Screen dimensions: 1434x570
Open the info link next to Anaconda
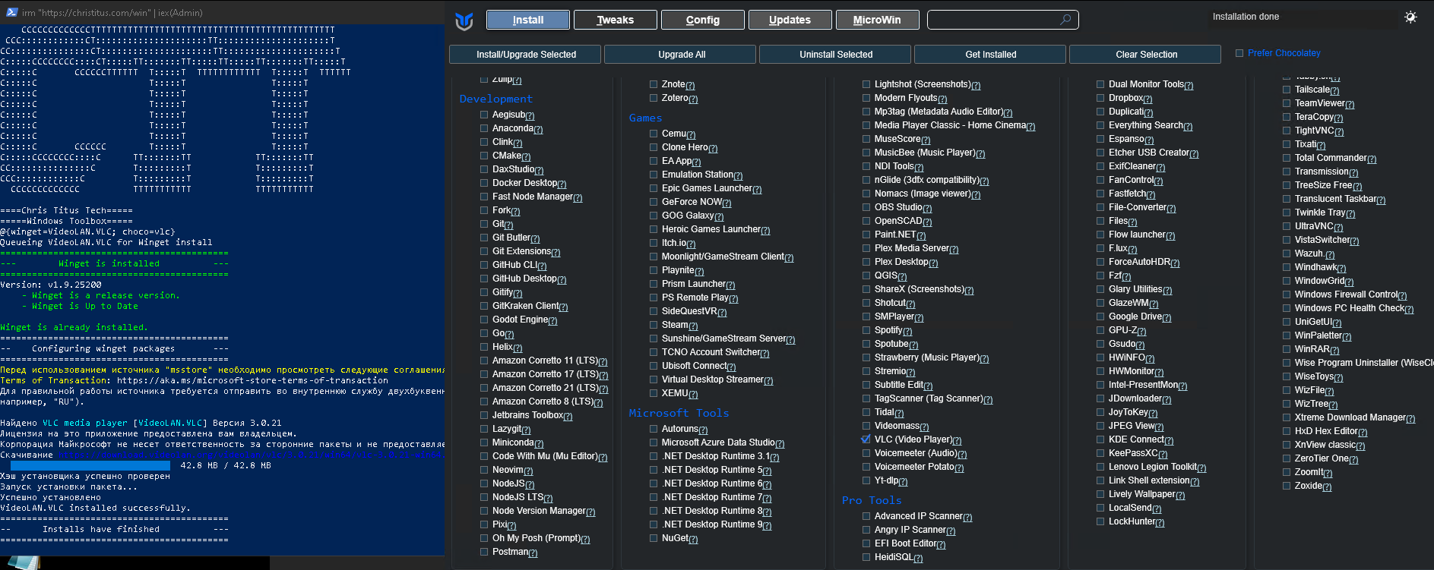pos(538,130)
